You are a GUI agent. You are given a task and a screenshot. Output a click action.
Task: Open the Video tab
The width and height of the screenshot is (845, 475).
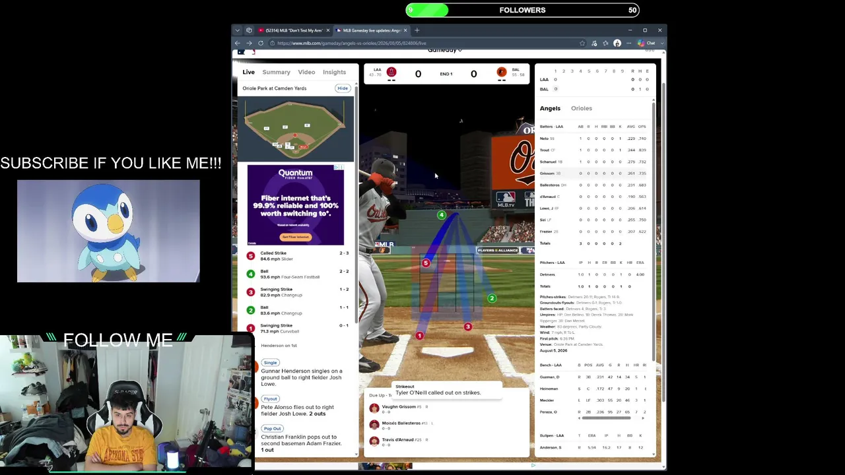[x=306, y=72]
